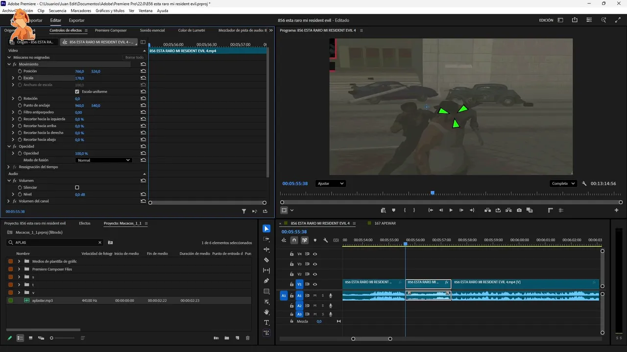Open the button editor plus icon
Screen dimensions: 627x352
click(x=617, y=210)
